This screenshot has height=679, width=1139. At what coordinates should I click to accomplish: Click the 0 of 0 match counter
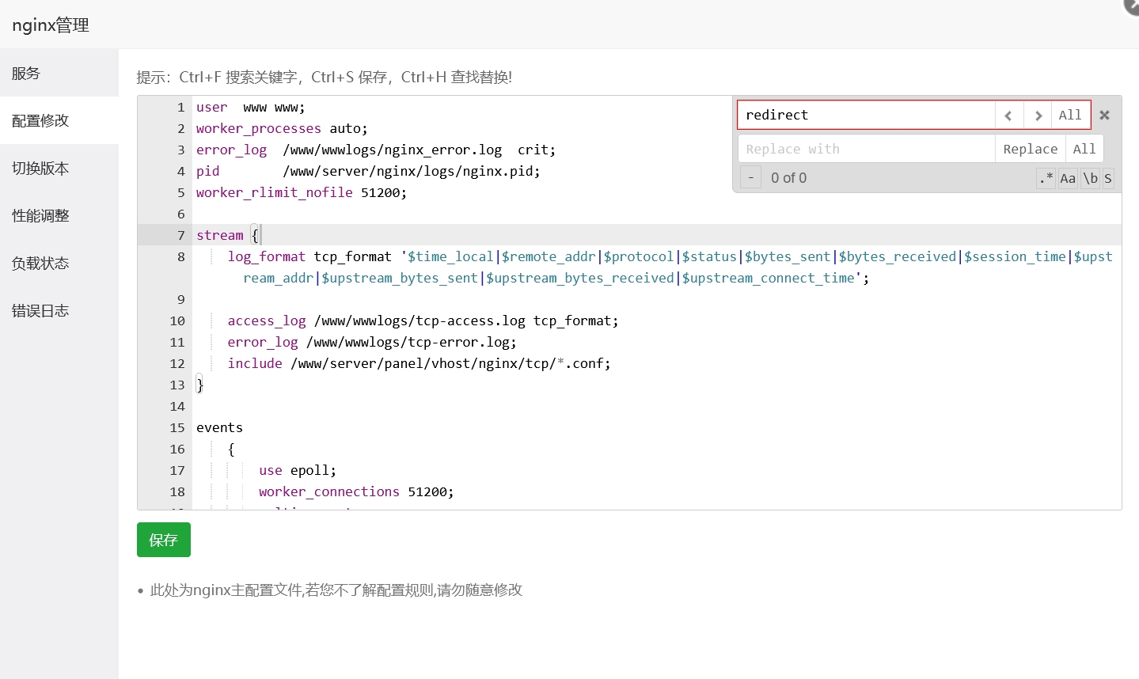pyautogui.click(x=788, y=178)
